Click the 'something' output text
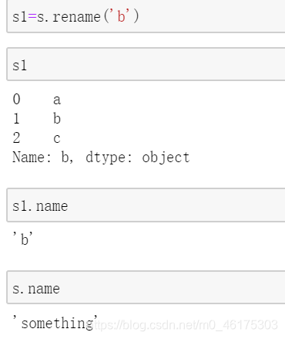 pos(55,322)
